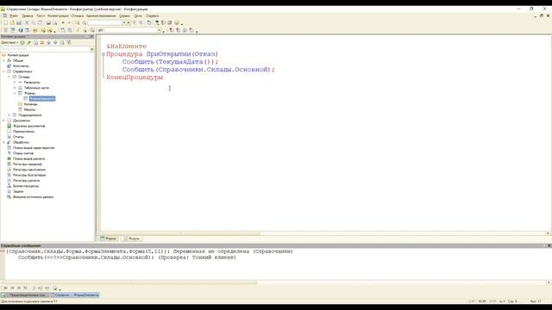Click the Save toolbar icon

19,23
